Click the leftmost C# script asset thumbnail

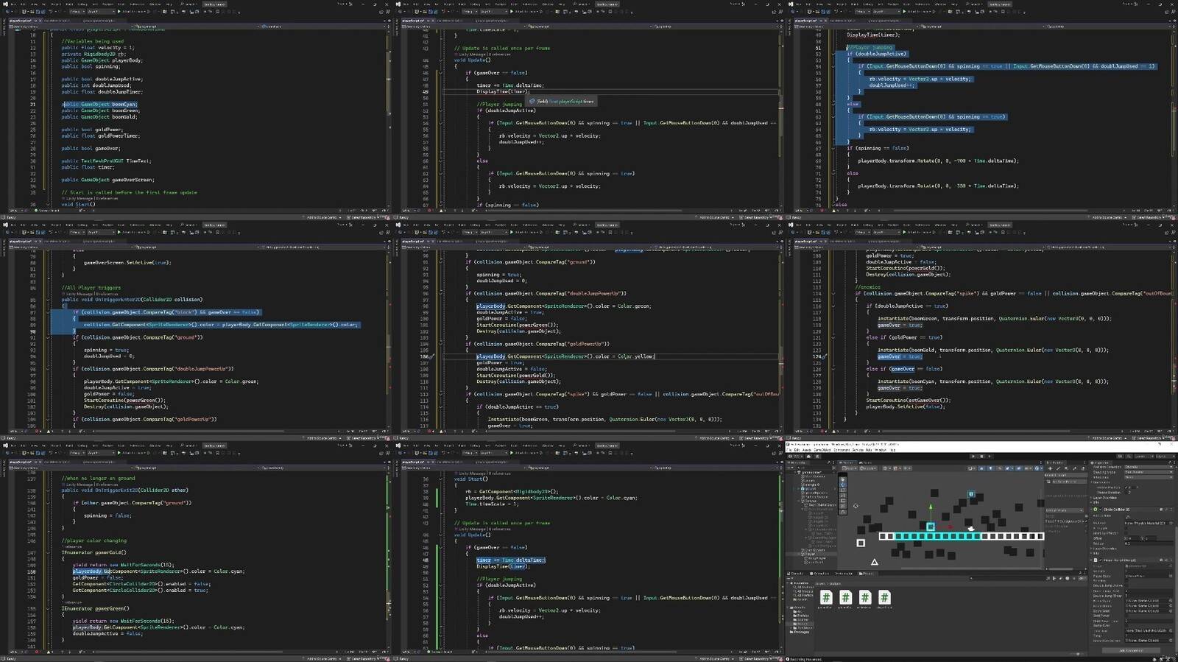click(826, 597)
